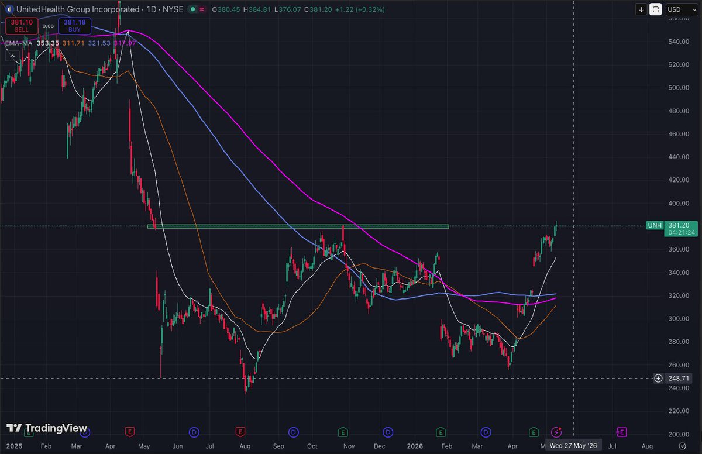Click the green market status dot

pos(193,9)
